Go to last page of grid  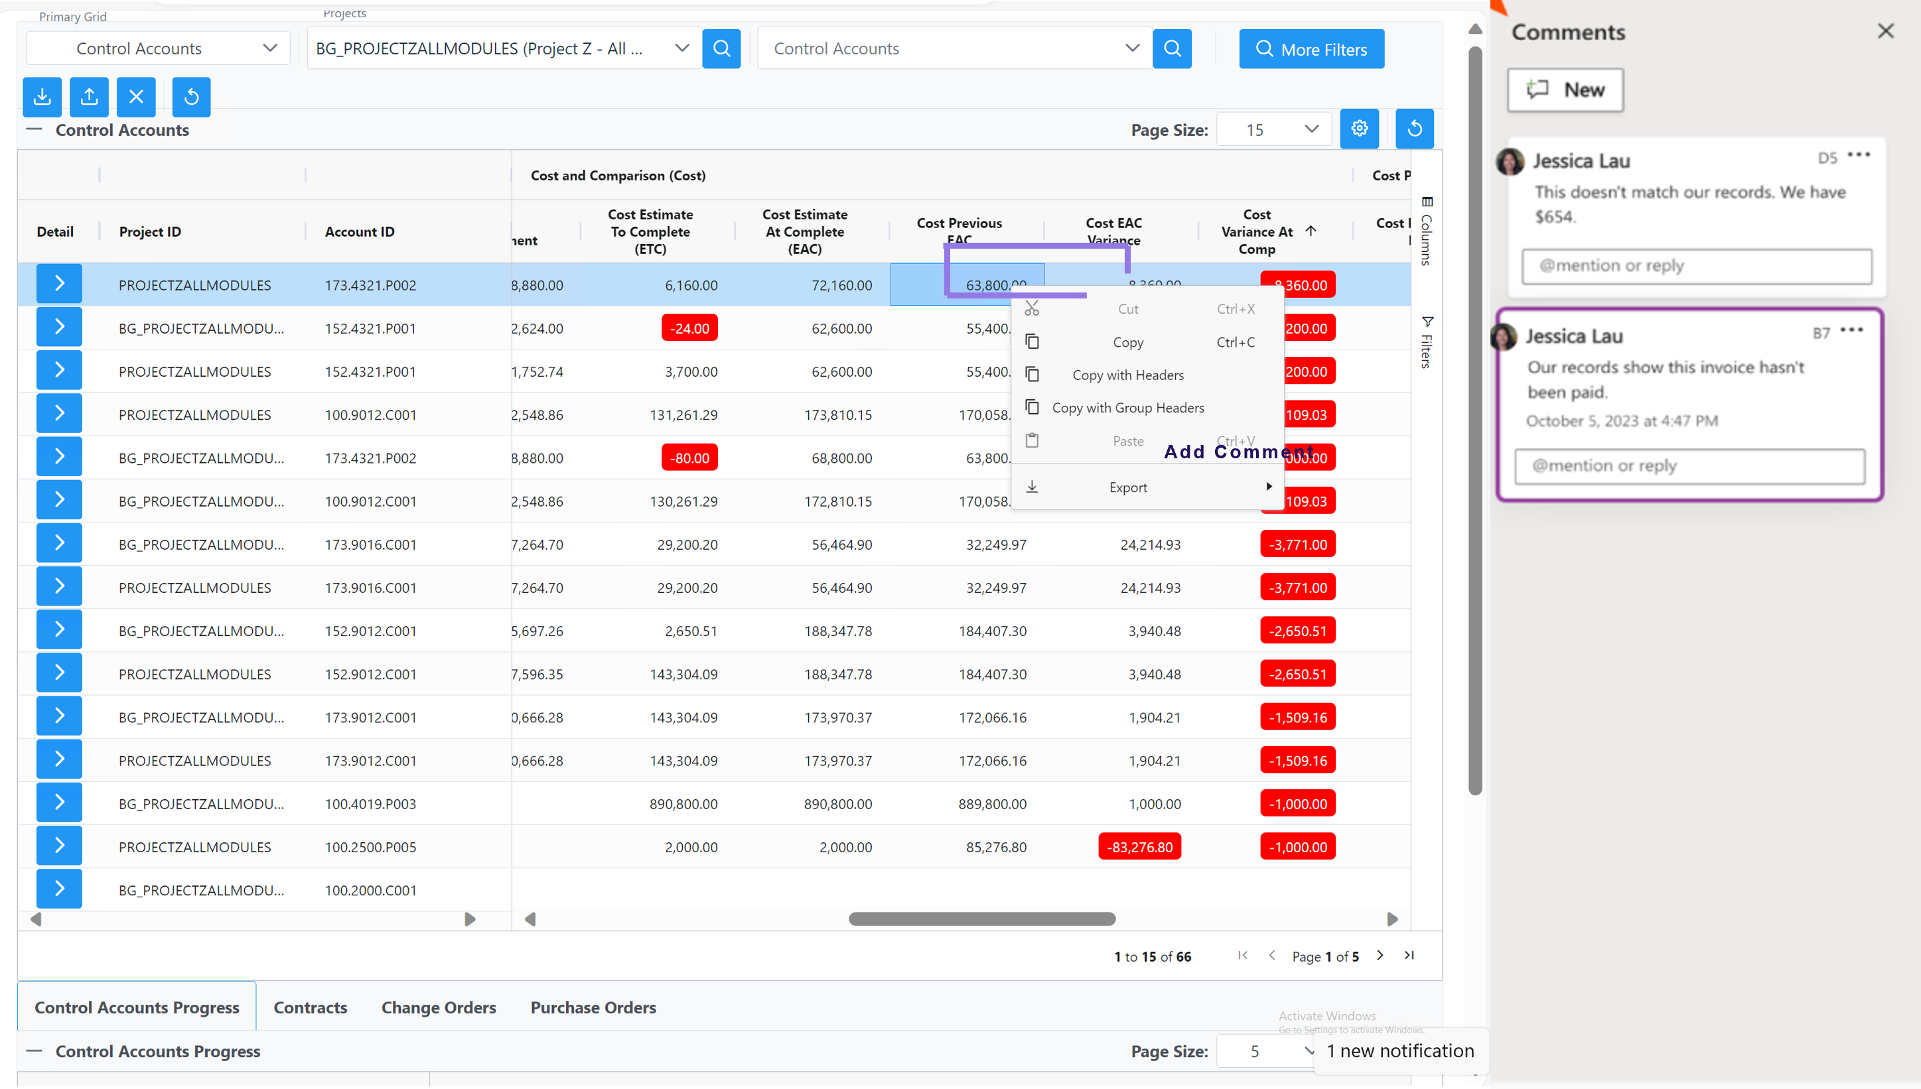(x=1409, y=955)
